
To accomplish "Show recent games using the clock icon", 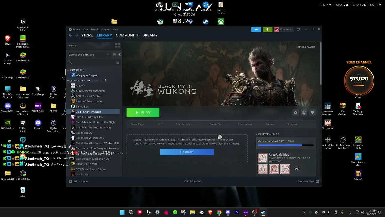I will point(114,55).
